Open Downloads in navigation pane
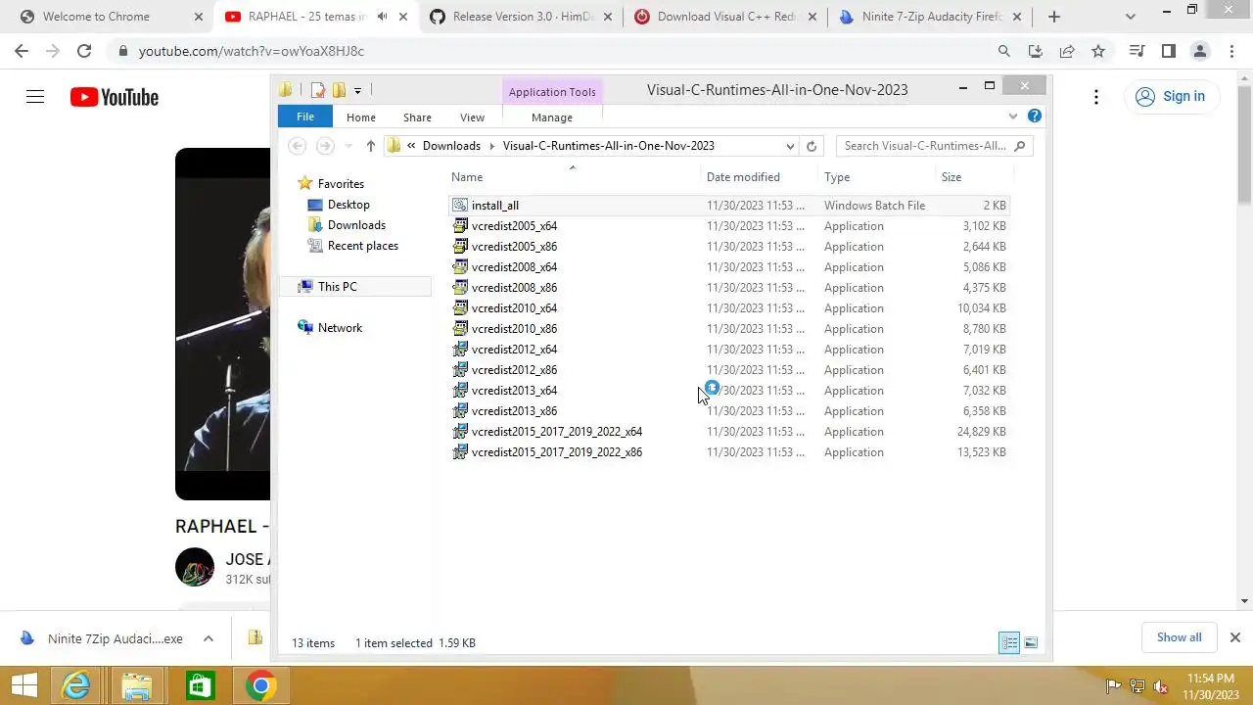This screenshot has width=1253, height=705. tap(356, 225)
